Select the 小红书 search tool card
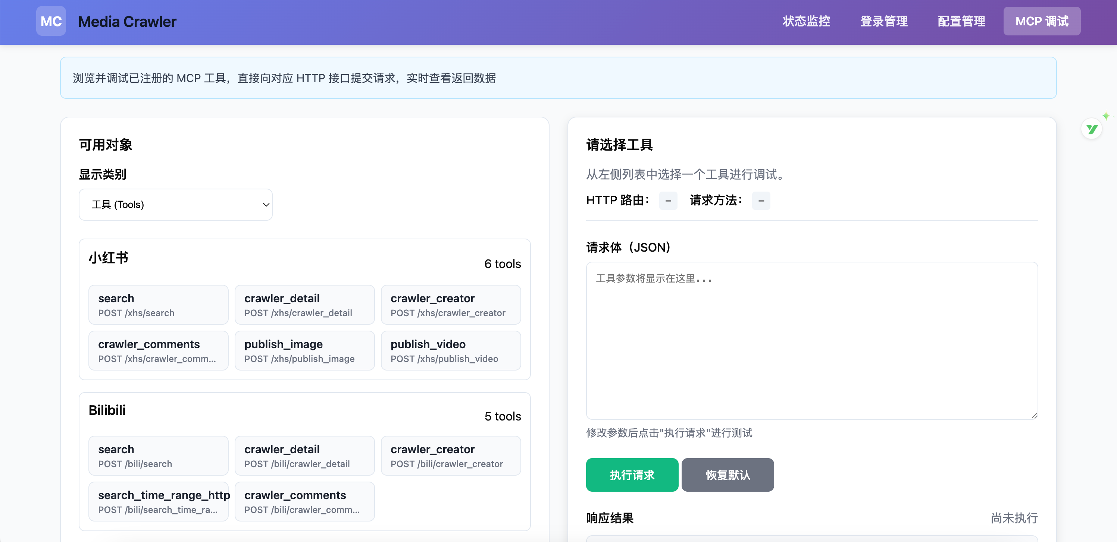1117x542 pixels. [158, 305]
